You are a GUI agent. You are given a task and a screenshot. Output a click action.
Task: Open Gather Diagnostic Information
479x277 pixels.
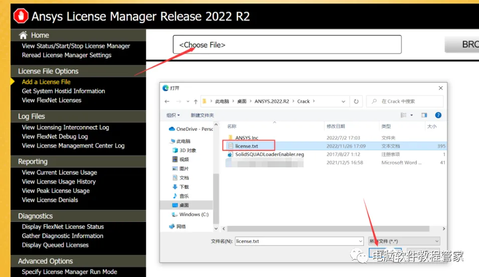[62, 236]
